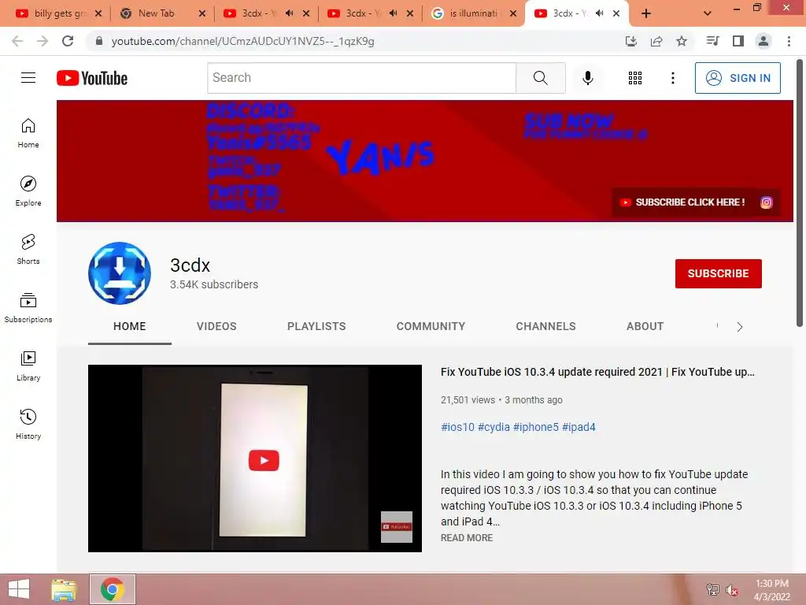806x605 pixels.
Task: Close the "is illuminati" tab
Action: pyautogui.click(x=513, y=13)
